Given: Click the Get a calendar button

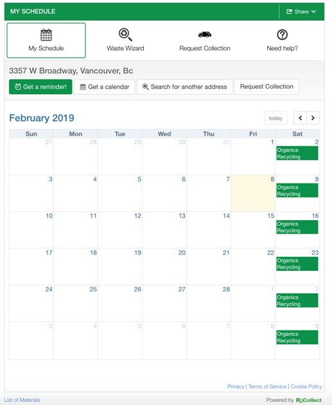Looking at the screenshot, I should coord(105,87).
